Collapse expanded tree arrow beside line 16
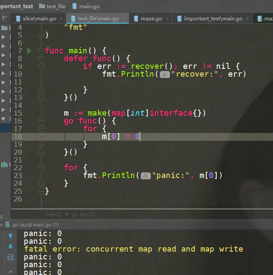Image resolution: width=273 pixels, height=275 pixels. click(3, 119)
